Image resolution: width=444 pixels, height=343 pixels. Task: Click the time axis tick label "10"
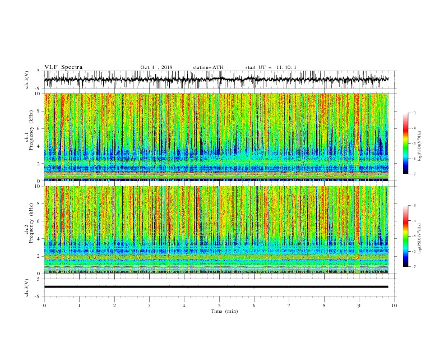pos(394,305)
